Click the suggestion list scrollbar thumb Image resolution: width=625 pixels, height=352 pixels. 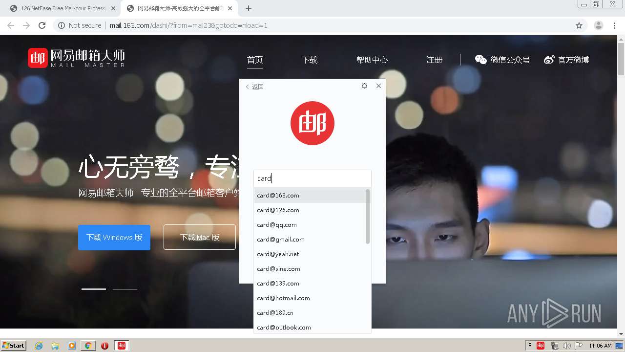(x=368, y=216)
